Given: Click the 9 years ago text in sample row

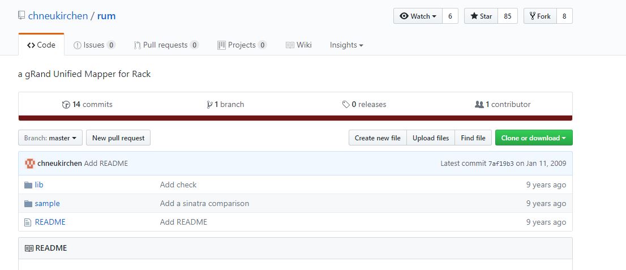Looking at the screenshot, I should (x=546, y=204).
